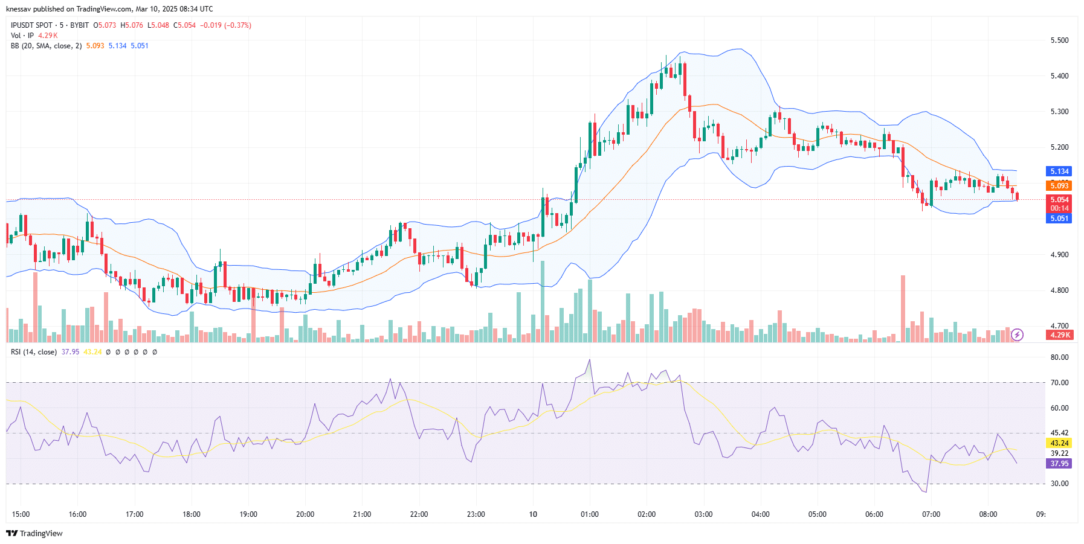Click the 21:00 time axis label
The image size is (1084, 544).
pyautogui.click(x=362, y=514)
